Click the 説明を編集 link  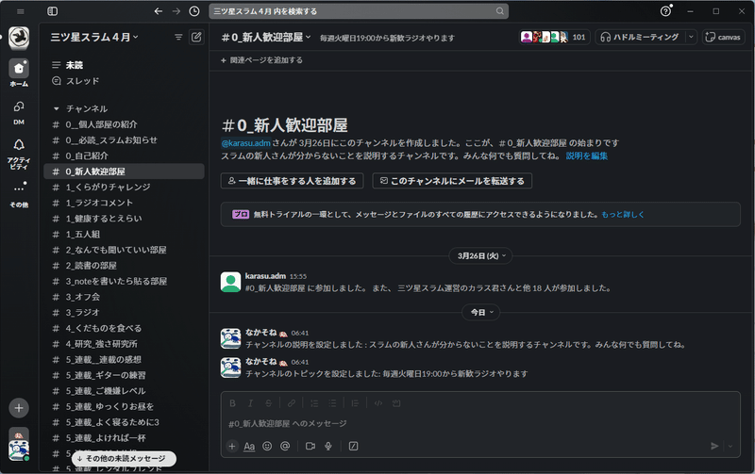click(x=586, y=155)
